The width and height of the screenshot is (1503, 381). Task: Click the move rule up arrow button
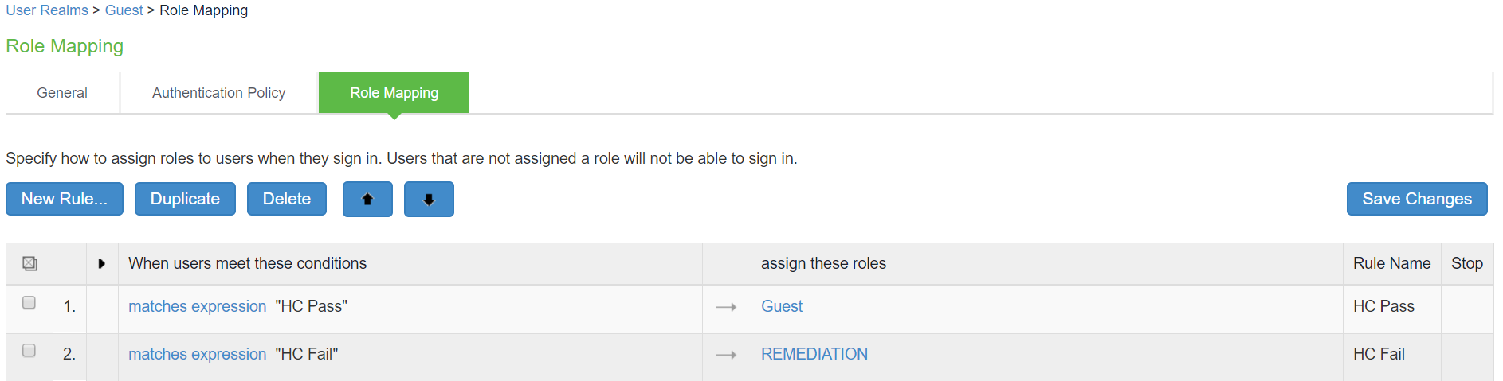[367, 199]
